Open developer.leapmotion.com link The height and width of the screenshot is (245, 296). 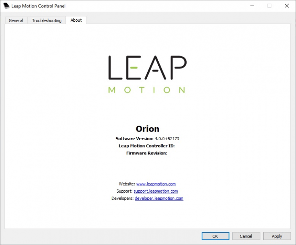tap(159, 198)
